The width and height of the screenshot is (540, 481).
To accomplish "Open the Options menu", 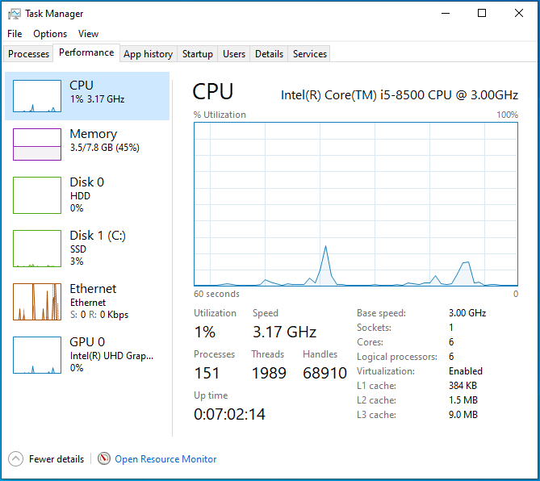I will [50, 34].
